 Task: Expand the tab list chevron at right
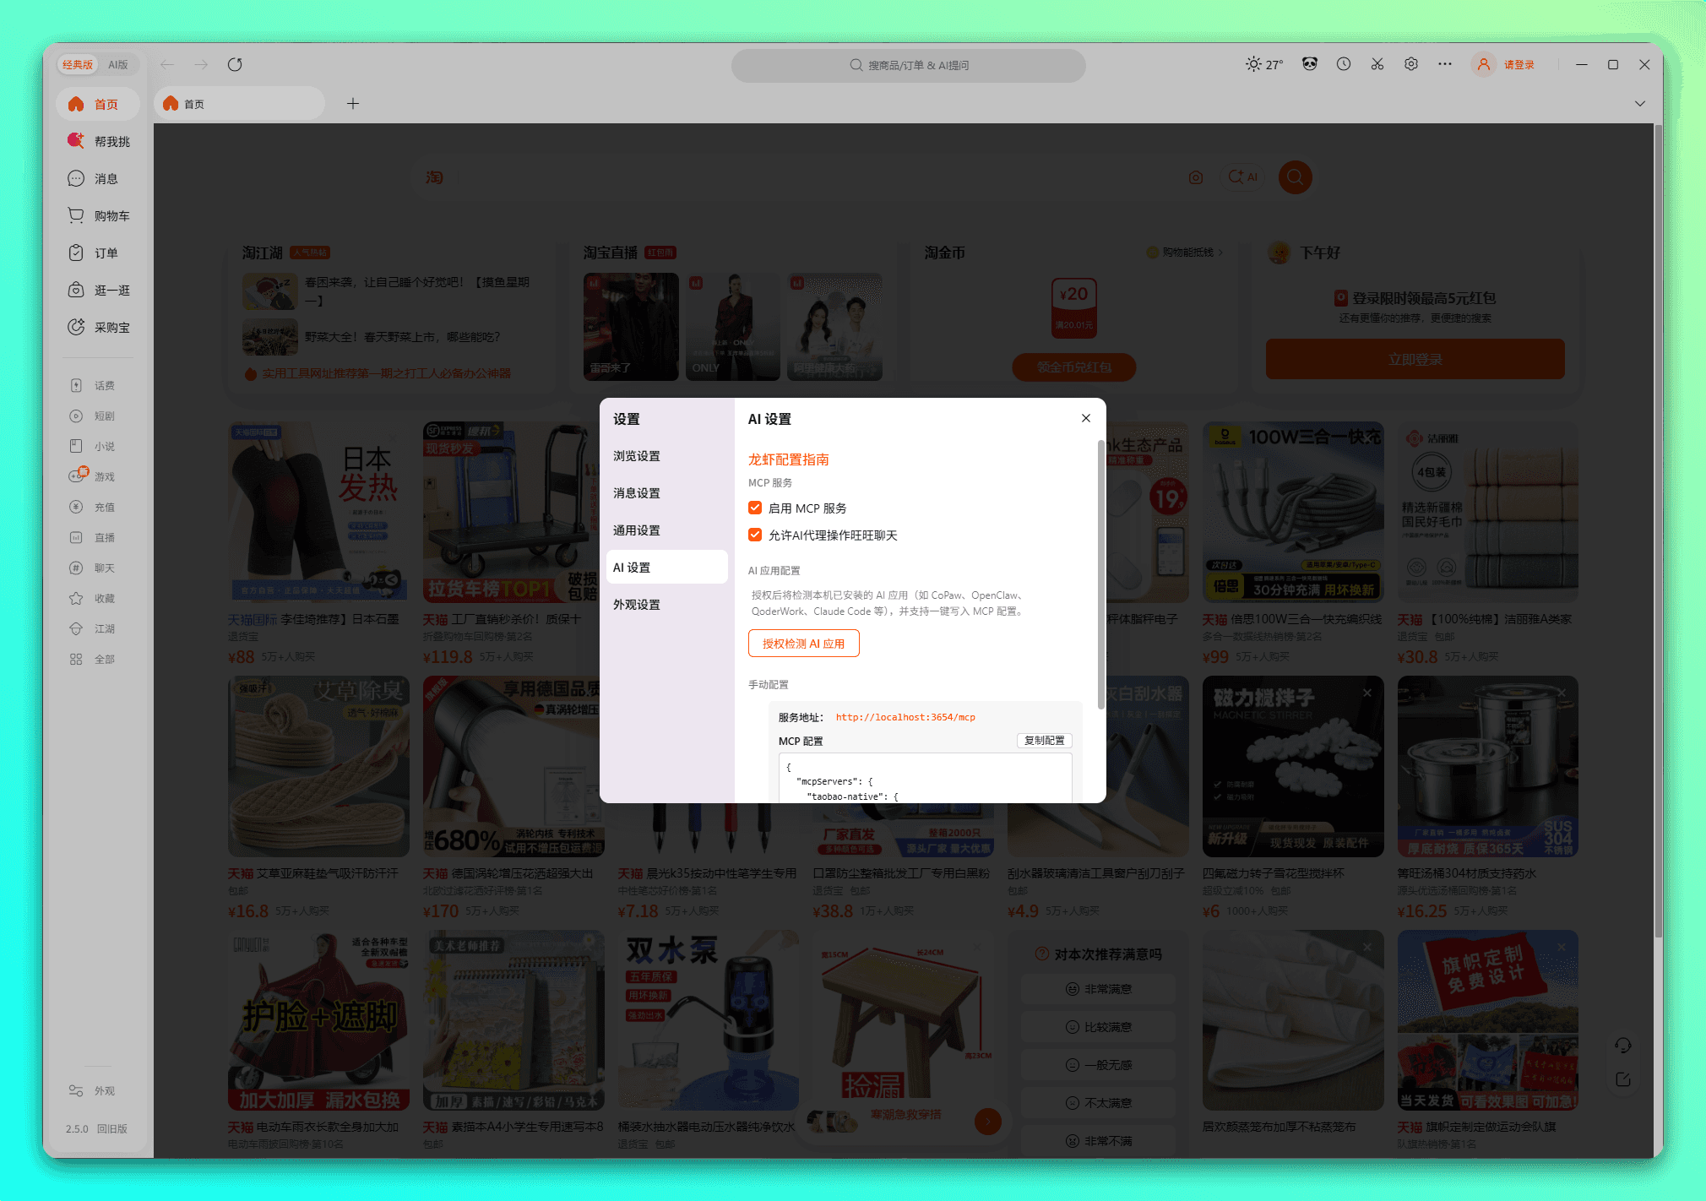(1640, 103)
